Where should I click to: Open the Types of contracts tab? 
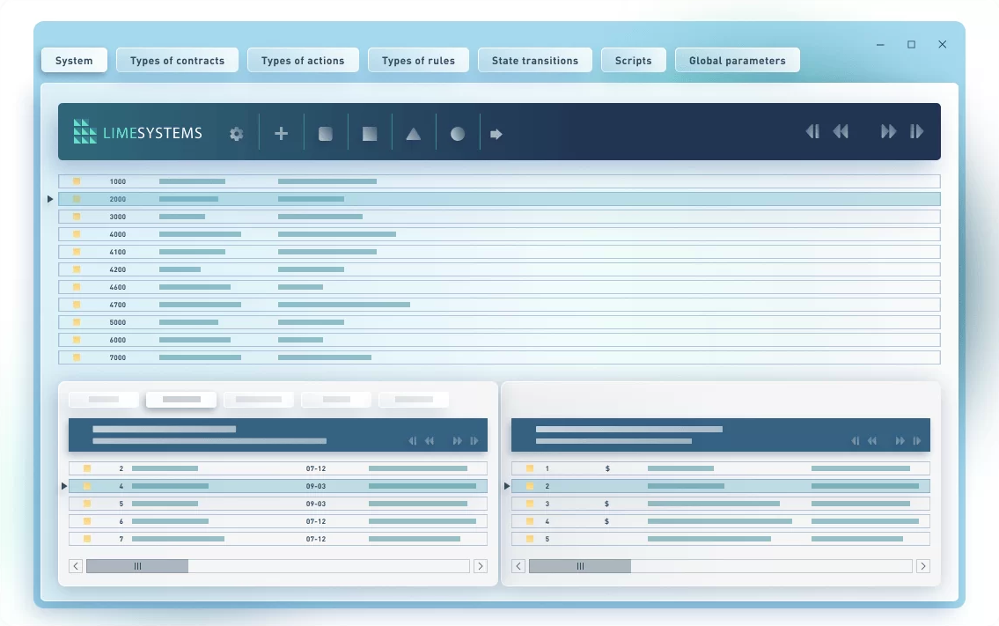[x=177, y=61]
